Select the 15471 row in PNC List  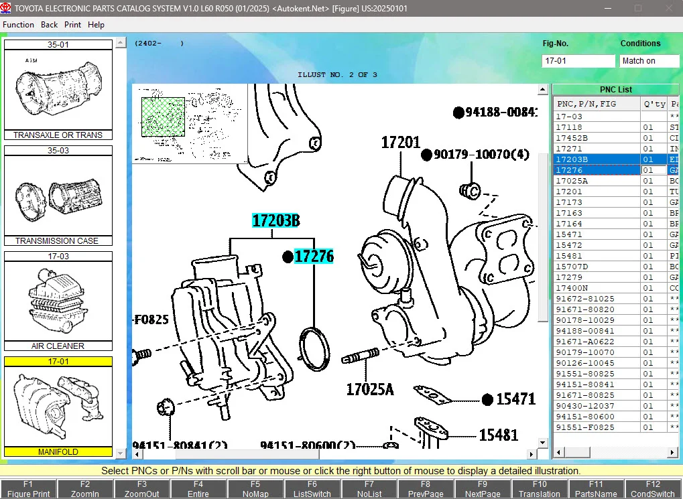[616, 234]
